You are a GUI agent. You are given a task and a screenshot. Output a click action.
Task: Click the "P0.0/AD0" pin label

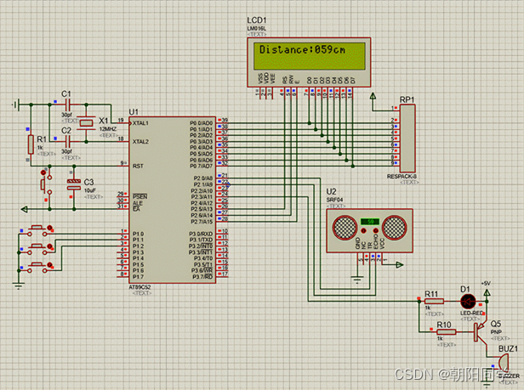[x=201, y=123]
